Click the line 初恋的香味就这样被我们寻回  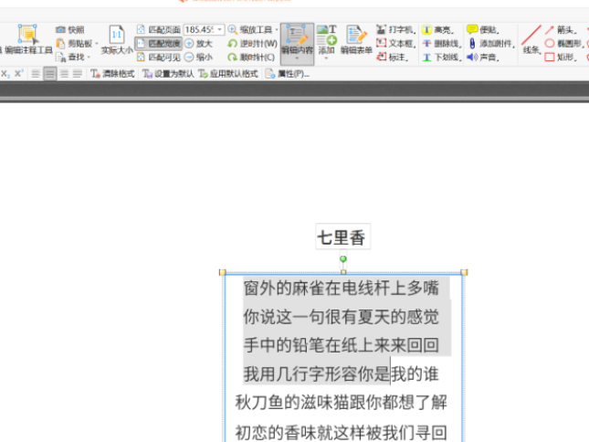(x=342, y=433)
